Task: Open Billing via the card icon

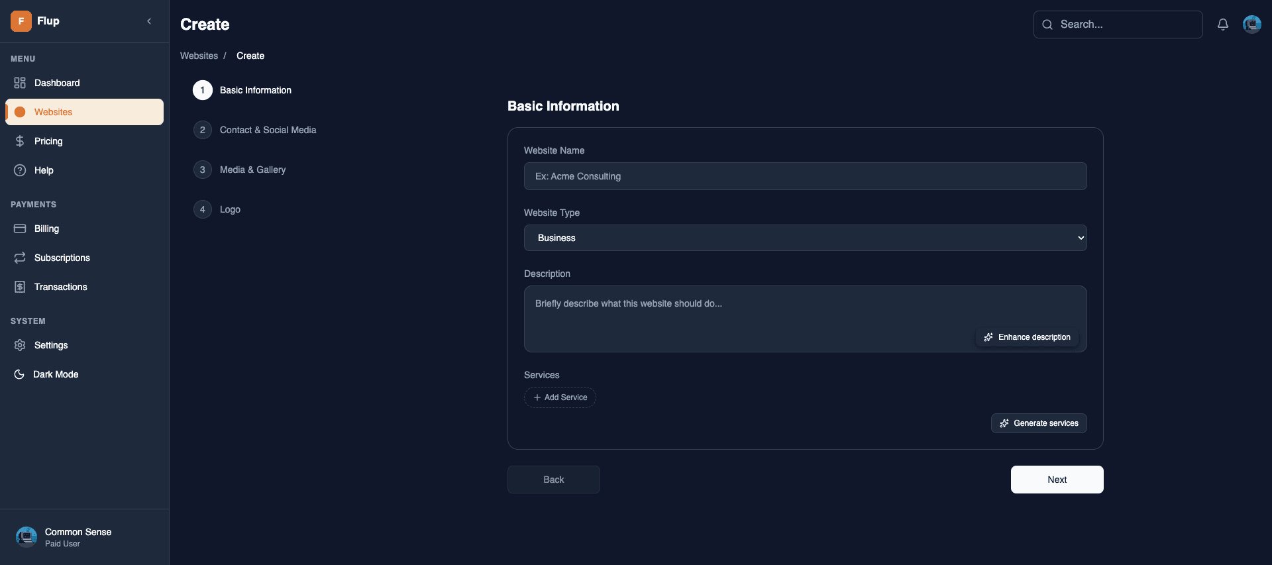Action: 20,229
